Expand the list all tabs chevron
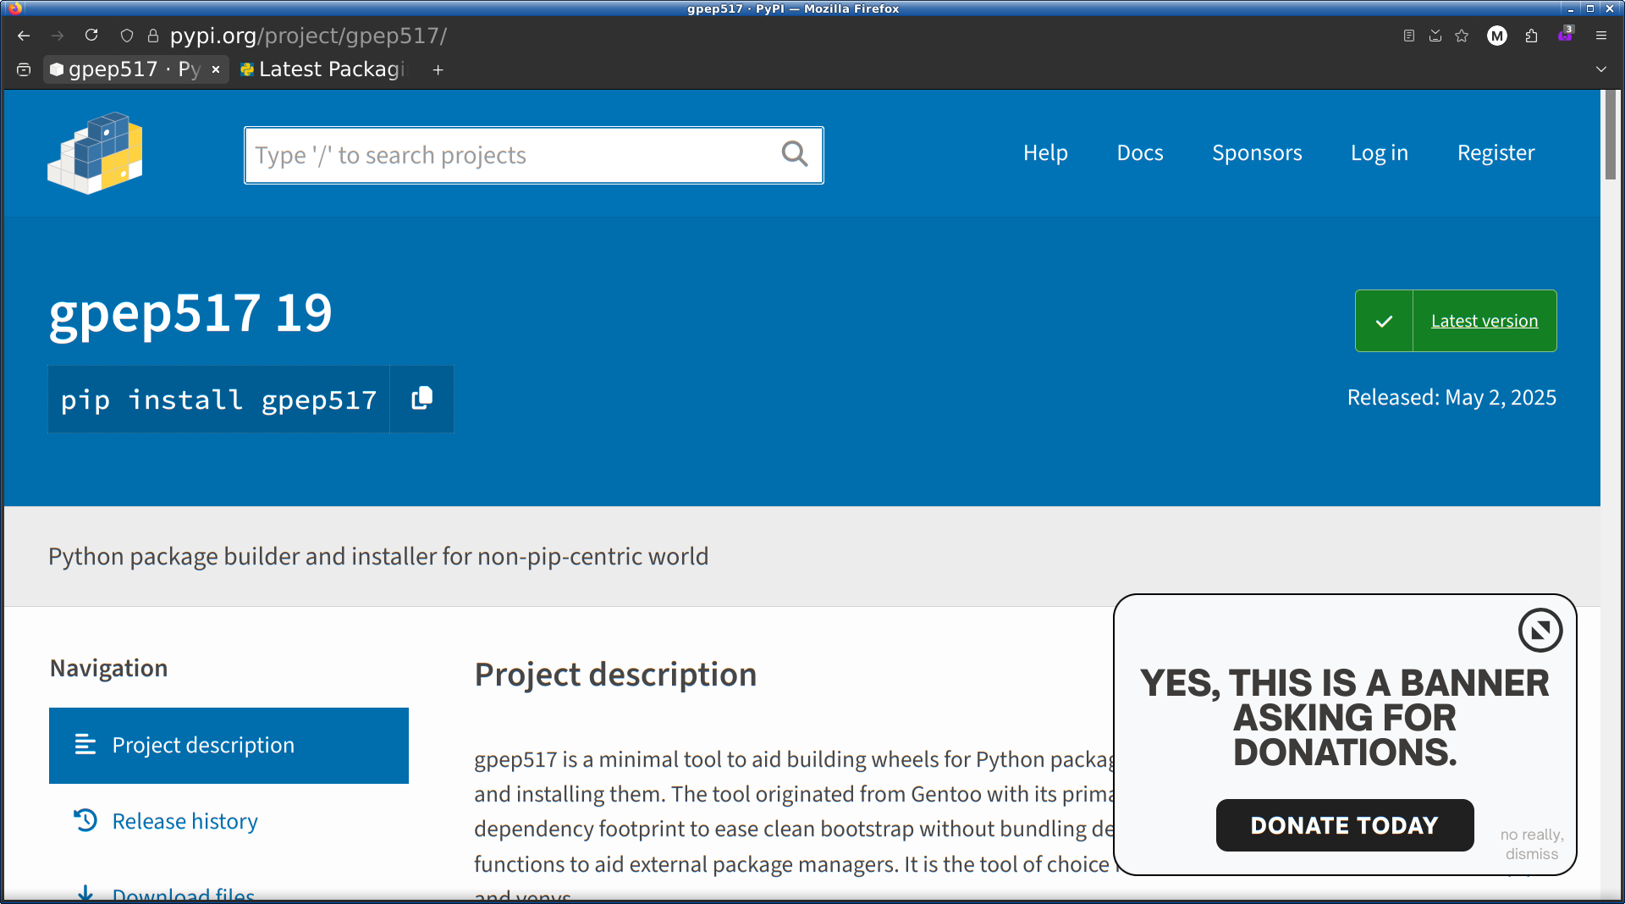This screenshot has height=904, width=1625. coord(1601,69)
